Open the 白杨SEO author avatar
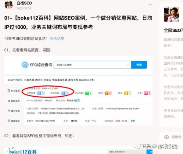This screenshot has width=183, height=154. tap(9, 5)
